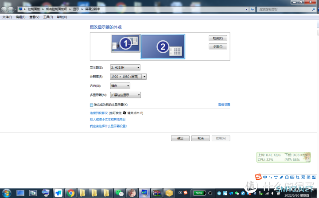Click the Windows Start orb

pos(6,193)
